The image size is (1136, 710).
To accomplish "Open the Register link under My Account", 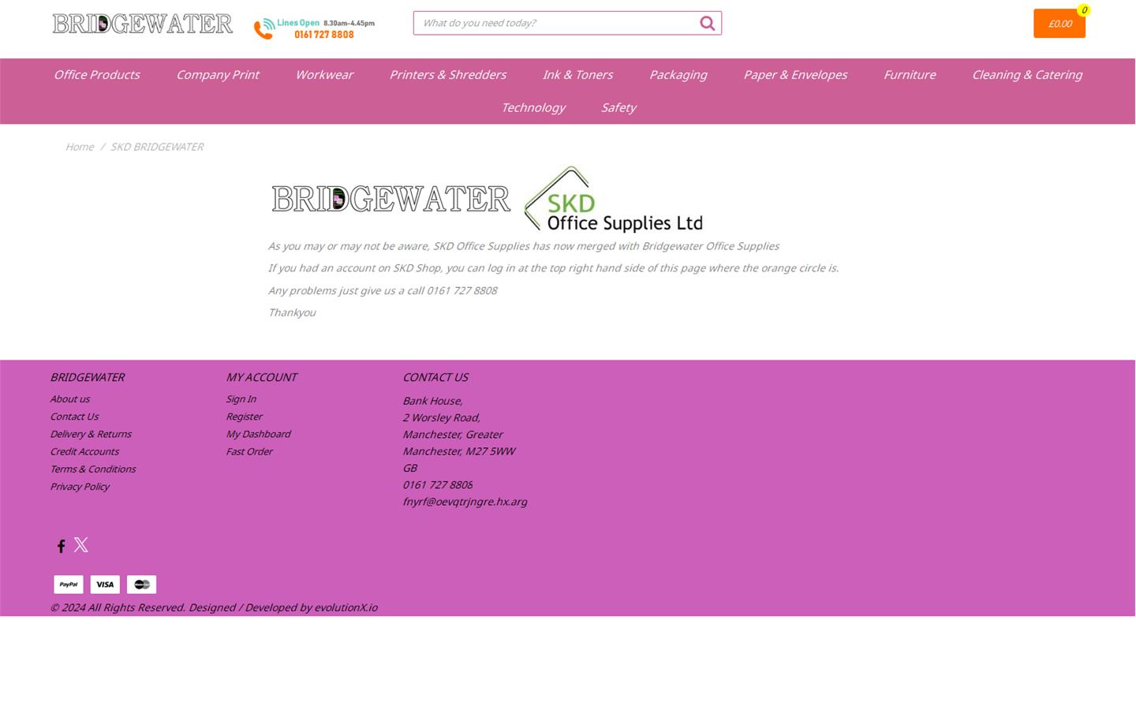I will click(x=245, y=416).
